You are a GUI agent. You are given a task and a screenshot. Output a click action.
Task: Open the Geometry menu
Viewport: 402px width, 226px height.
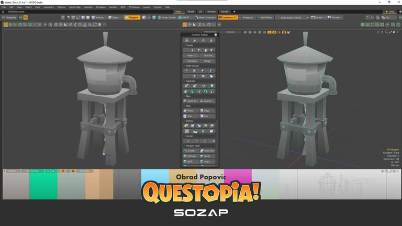pyautogui.click(x=49, y=7)
